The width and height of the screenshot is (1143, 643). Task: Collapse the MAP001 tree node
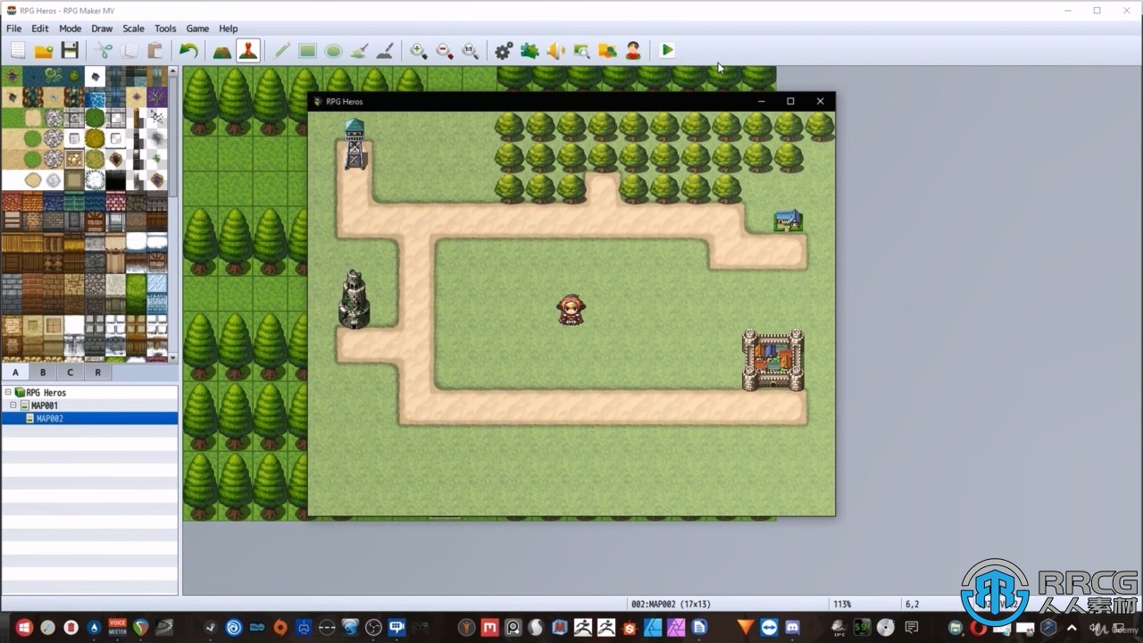[x=14, y=405]
